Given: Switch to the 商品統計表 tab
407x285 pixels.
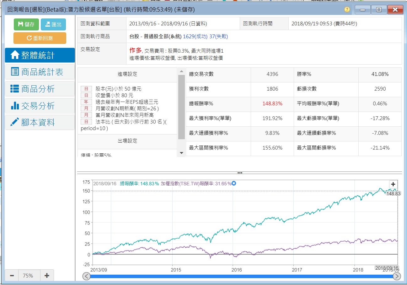Looking at the screenshot, I should 40,72.
